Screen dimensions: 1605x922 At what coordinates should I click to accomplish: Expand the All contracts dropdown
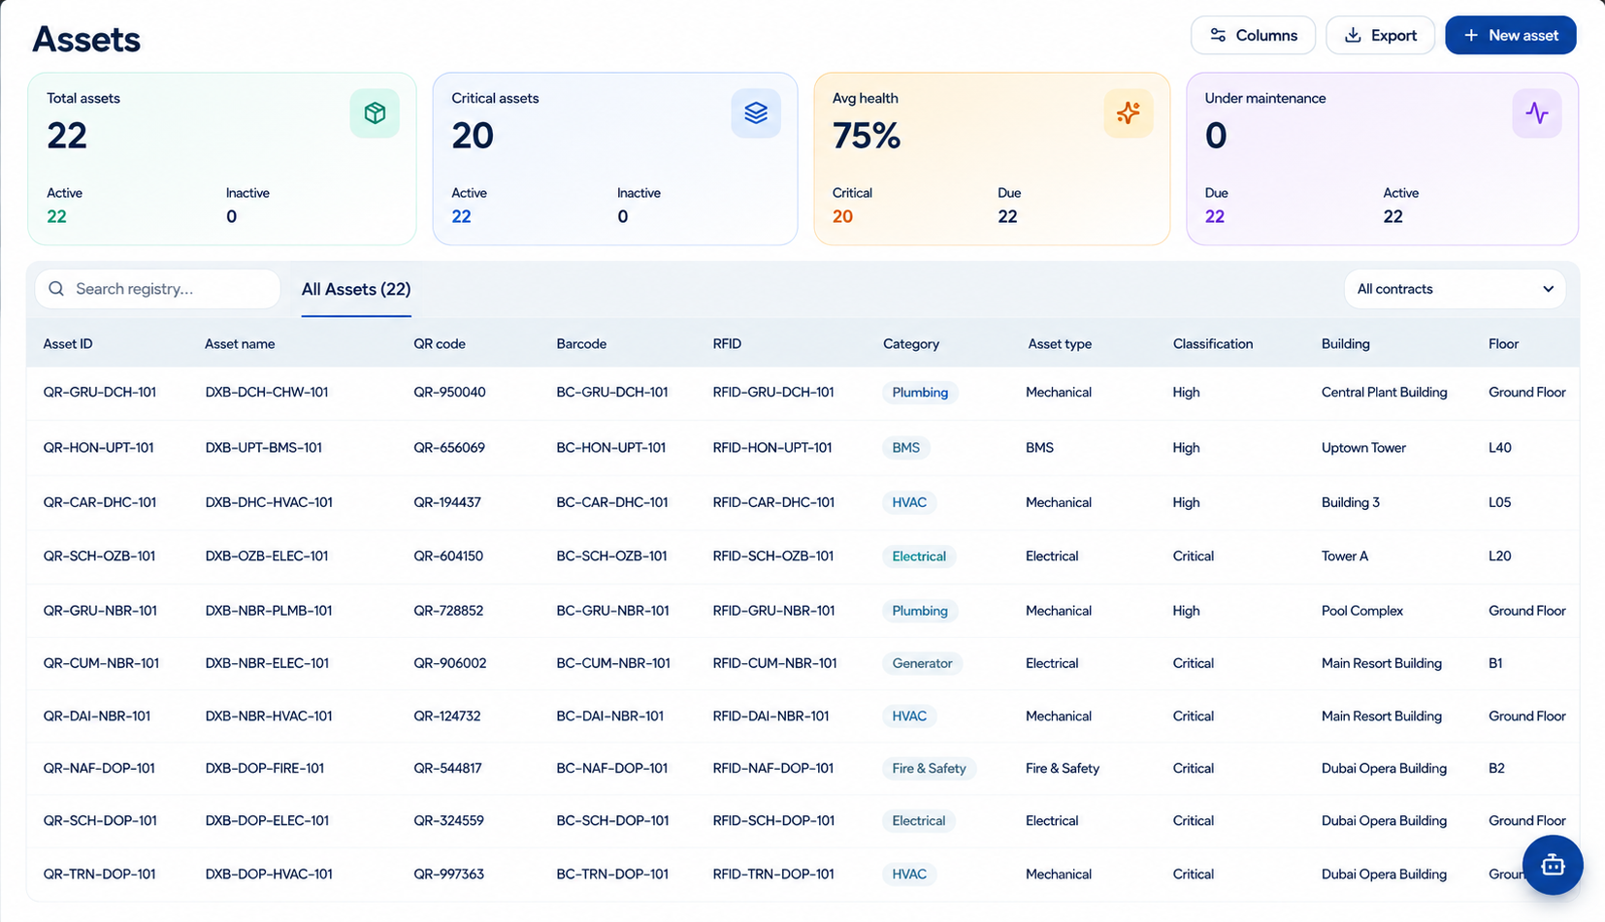[1455, 289]
